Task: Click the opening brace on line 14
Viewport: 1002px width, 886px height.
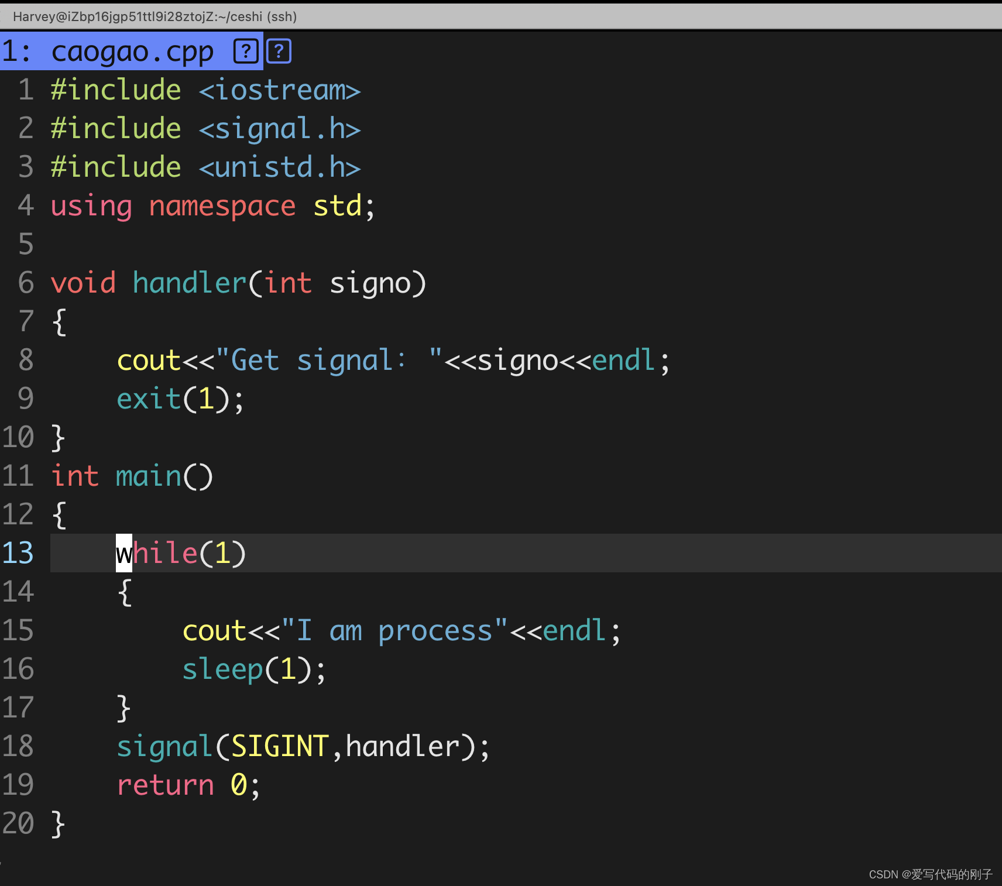Action: point(124,592)
